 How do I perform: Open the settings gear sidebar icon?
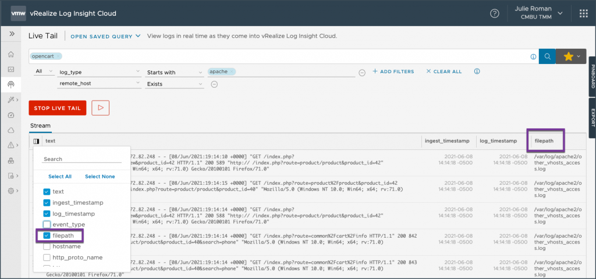[x=11, y=191]
